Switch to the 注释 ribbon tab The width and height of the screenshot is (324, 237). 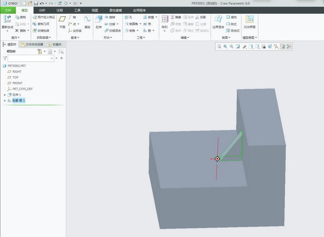click(x=59, y=10)
